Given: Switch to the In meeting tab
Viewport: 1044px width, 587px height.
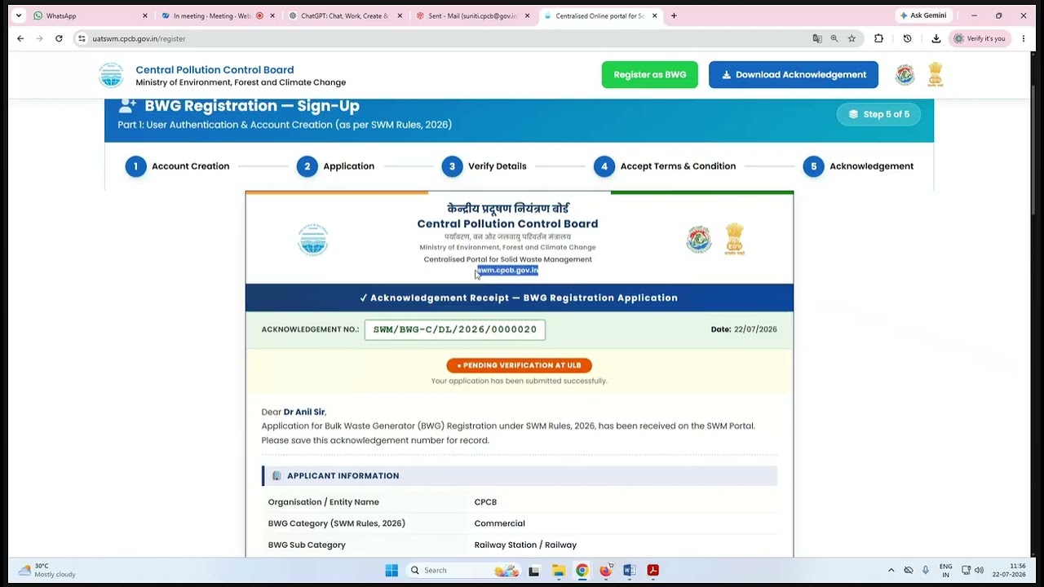Looking at the screenshot, I should [x=219, y=15].
